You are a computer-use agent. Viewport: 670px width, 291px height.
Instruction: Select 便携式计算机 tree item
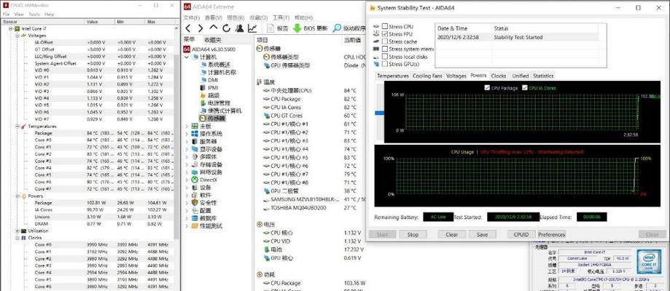[x=225, y=111]
